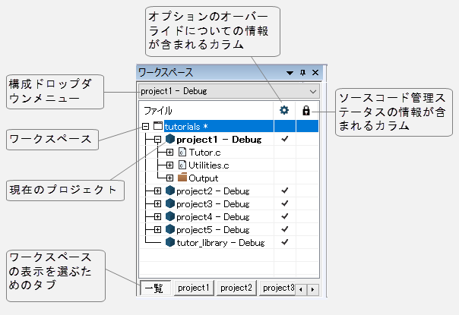This screenshot has height=315, width=459.
Task: Select the project3 - Debug label
Action: click(213, 204)
